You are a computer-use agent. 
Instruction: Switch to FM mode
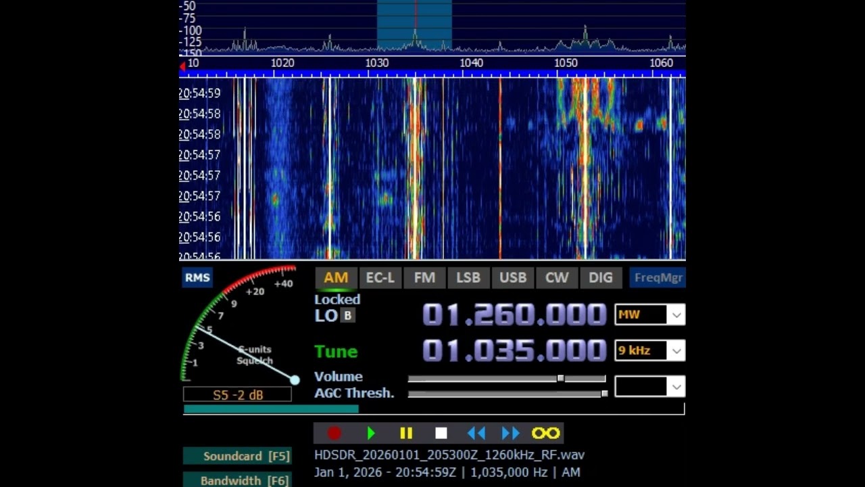click(x=424, y=278)
